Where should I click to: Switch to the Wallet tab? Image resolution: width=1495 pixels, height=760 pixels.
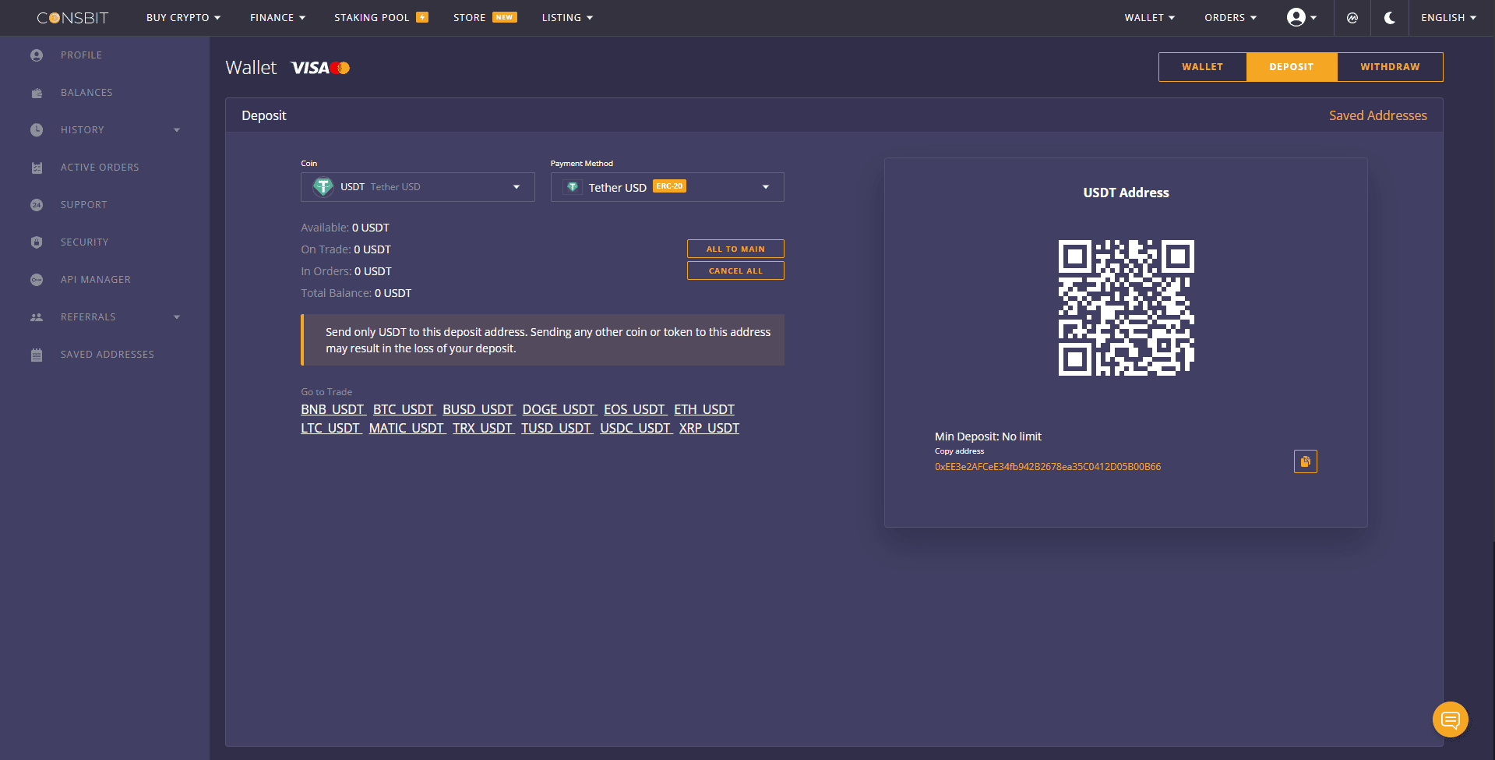tap(1202, 67)
